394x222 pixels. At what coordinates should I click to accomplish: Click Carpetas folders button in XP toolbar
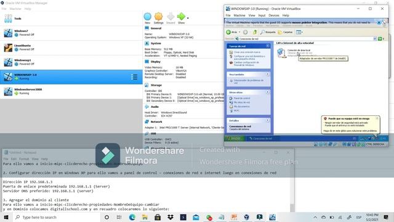click(285, 32)
